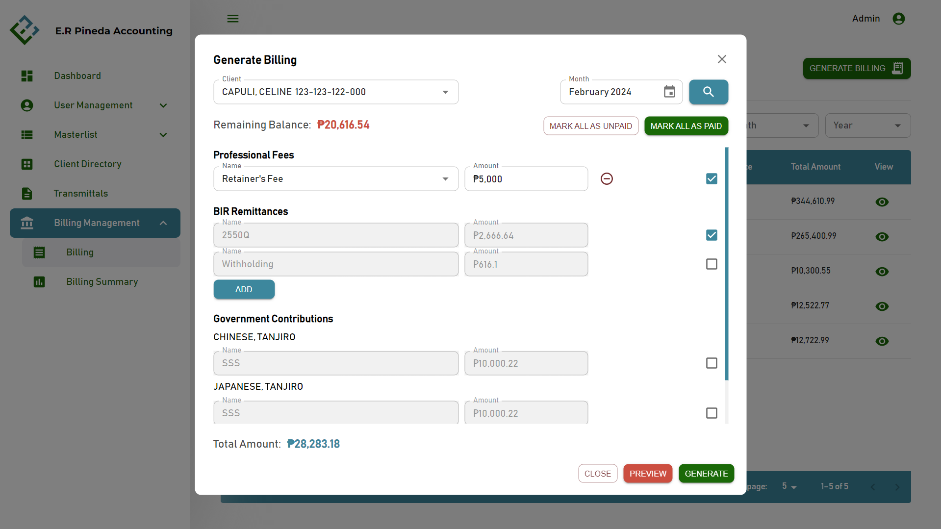Click the Client Directory sidebar icon
Viewport: 941px width, 529px height.
pos(27,164)
